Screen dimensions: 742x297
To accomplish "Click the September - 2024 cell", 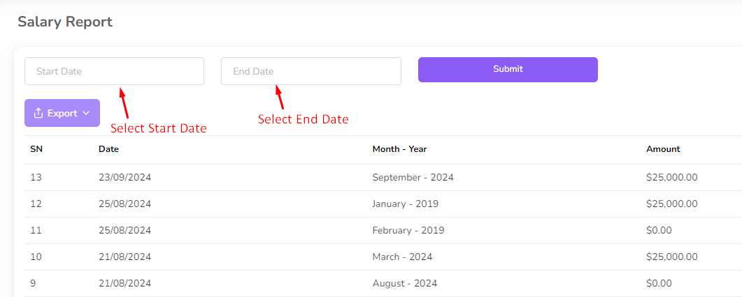I will point(413,178).
